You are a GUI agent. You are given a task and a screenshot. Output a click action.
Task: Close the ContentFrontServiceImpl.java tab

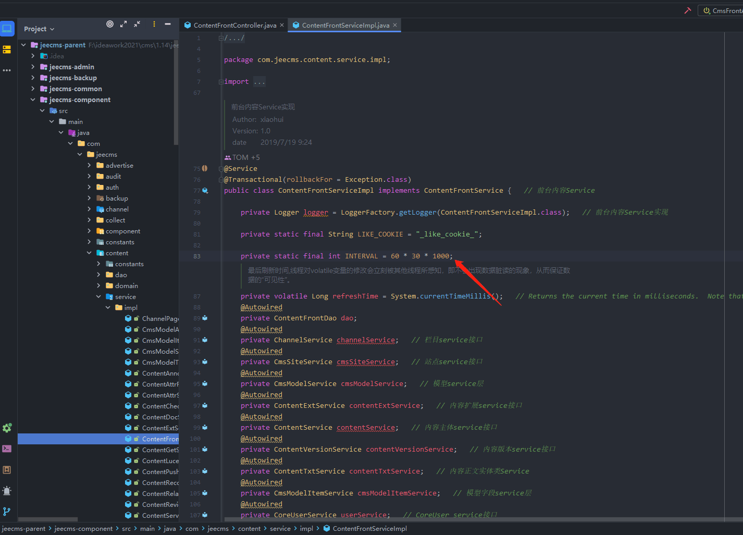click(x=395, y=25)
